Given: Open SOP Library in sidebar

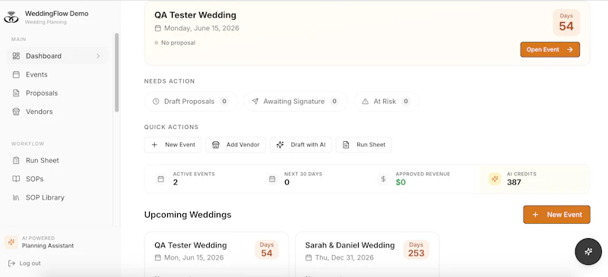Looking at the screenshot, I should 57,197.
